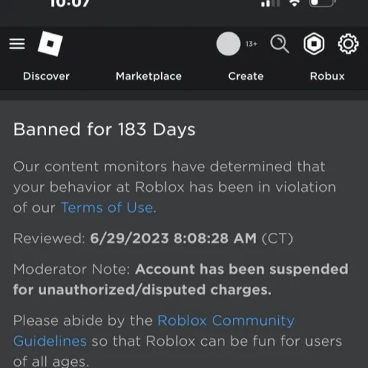Follow the Terms of Use link
Viewport: 368px width, 368px height.
(x=107, y=208)
